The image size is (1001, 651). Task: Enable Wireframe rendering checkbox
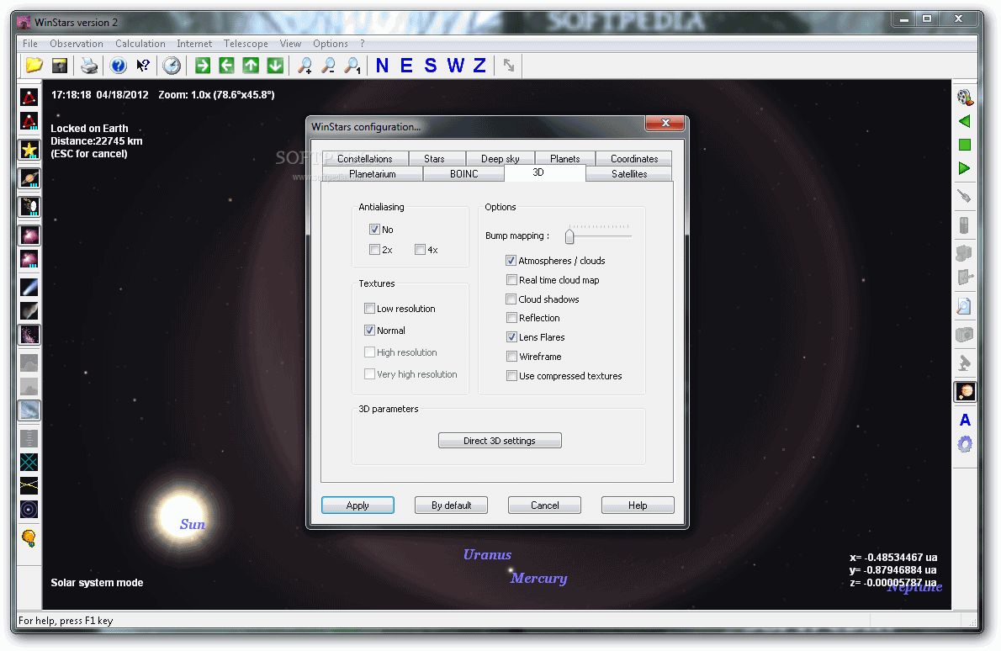point(511,356)
